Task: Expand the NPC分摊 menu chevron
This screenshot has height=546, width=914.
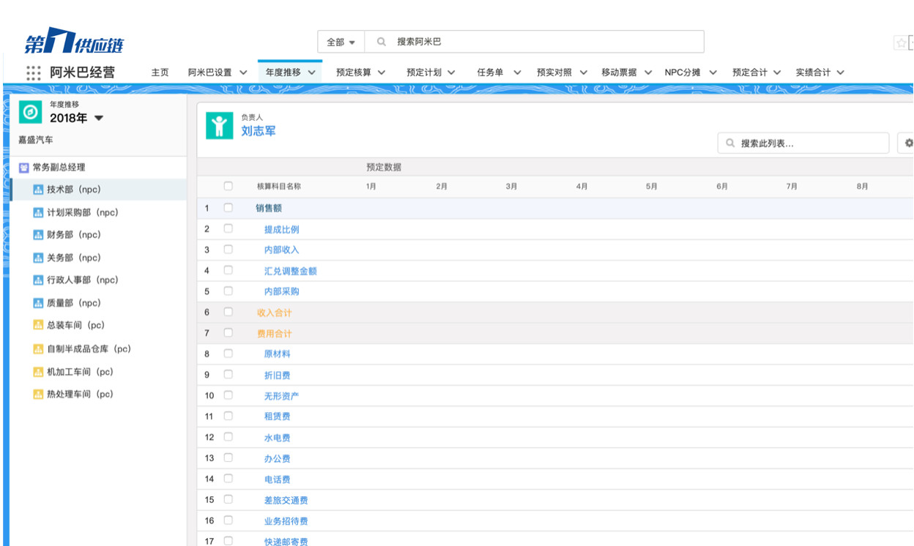Action: click(713, 72)
